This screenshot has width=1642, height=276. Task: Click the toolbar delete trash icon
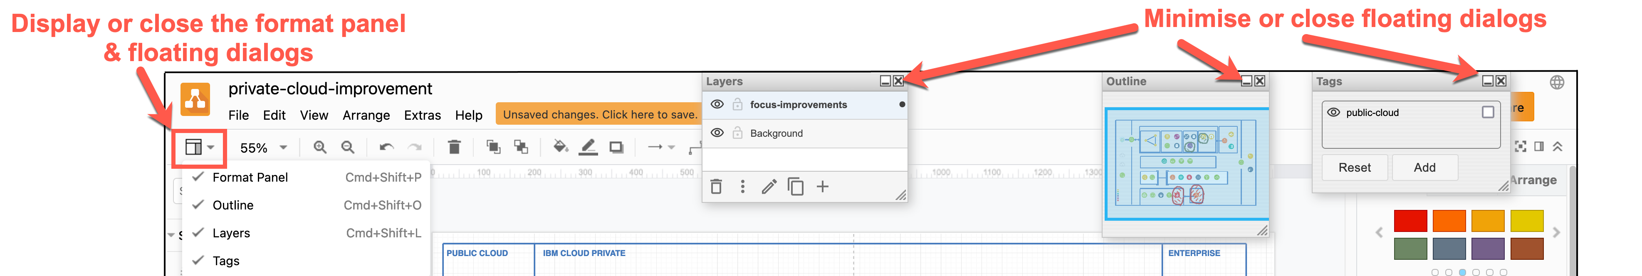454,147
